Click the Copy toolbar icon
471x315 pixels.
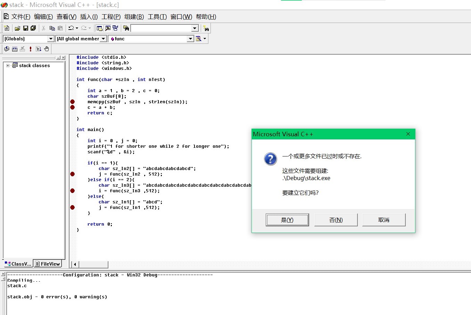52,28
